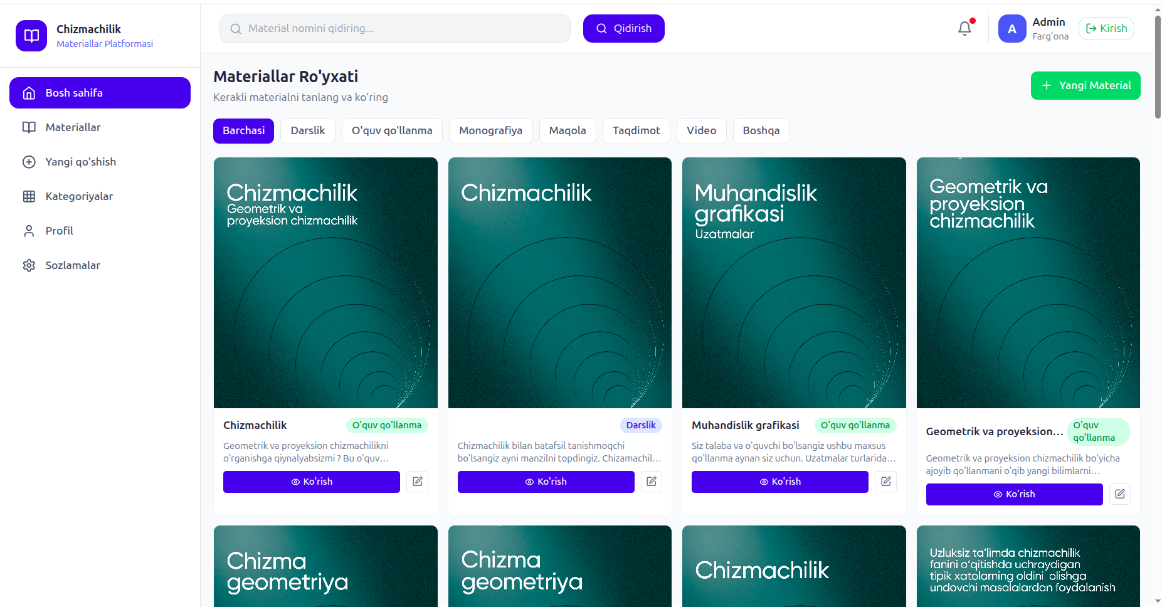Click the notification bell icon
Screen dimensions: 1162x607
pyautogui.click(x=964, y=28)
